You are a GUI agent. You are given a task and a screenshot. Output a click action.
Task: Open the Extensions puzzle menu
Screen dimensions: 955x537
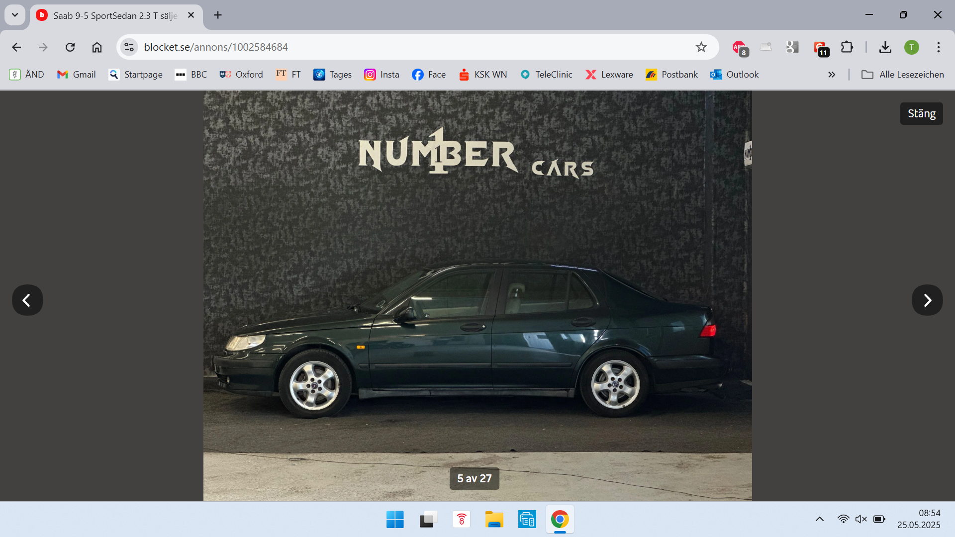coord(847,47)
